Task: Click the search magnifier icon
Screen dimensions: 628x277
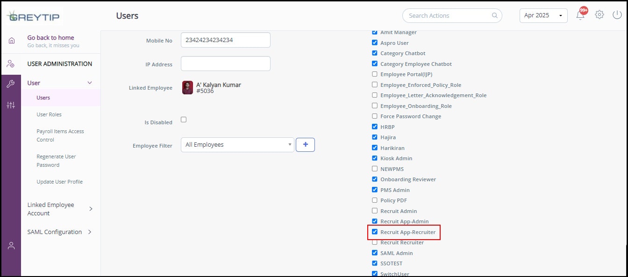Action: [495, 15]
